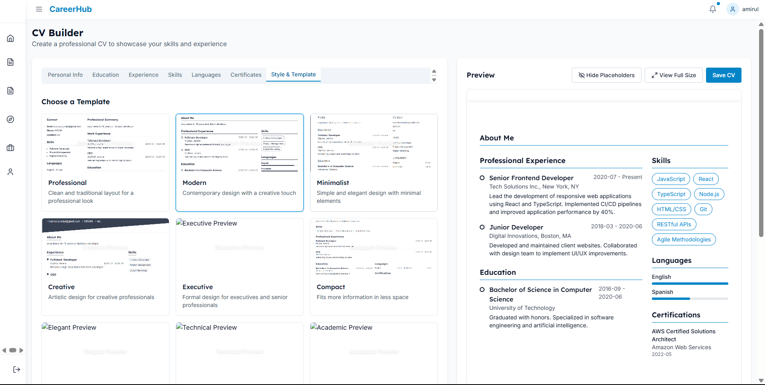Click the hamburger menu next to CareerHub
The width and height of the screenshot is (765, 385).
[x=39, y=9]
